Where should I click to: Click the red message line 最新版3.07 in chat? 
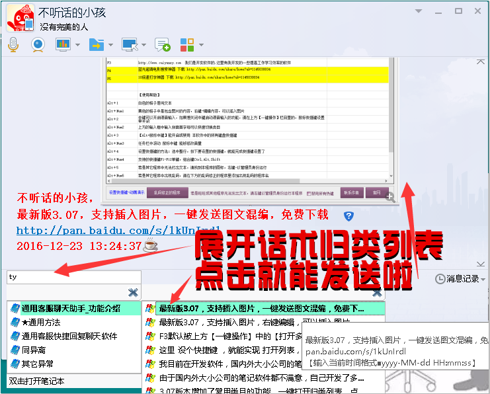click(173, 215)
